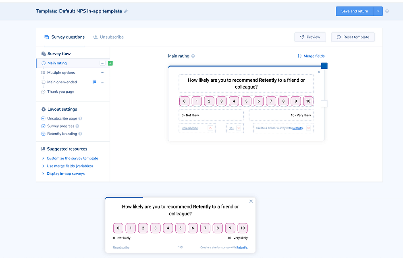Image resolution: width=403 pixels, height=258 pixels.
Task: Edit the '0 - Not likely' label field
Action: 211,115
